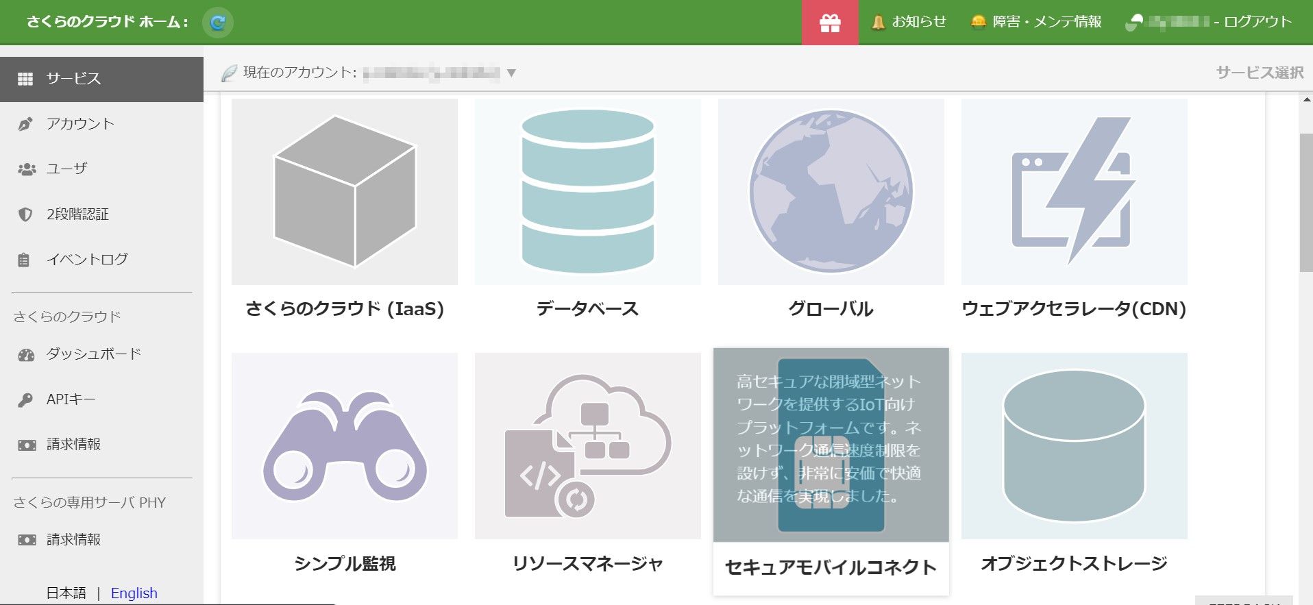Open 2段階認証 settings in sidebar
The width and height of the screenshot is (1313, 605).
coord(77,214)
